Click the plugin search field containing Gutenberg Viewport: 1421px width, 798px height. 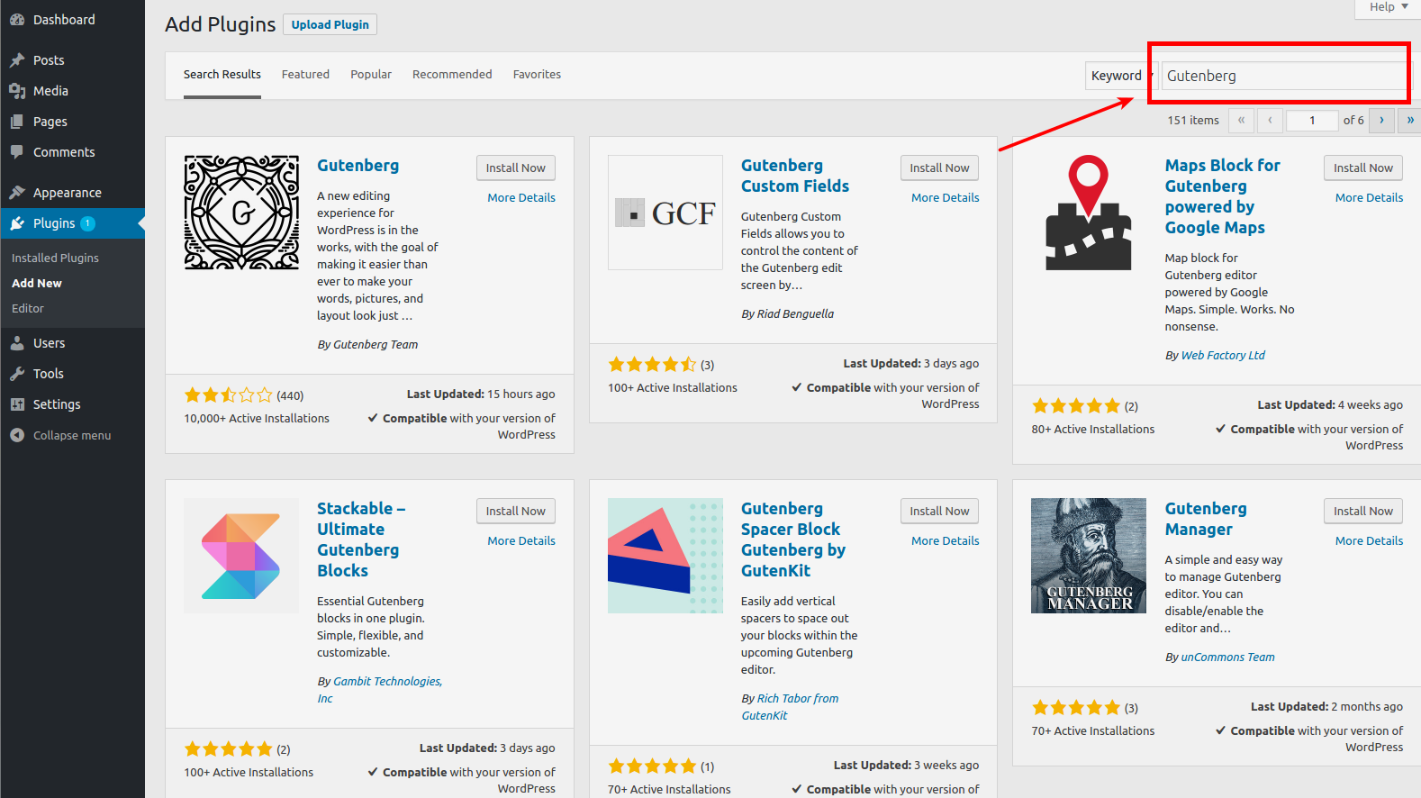1284,76
